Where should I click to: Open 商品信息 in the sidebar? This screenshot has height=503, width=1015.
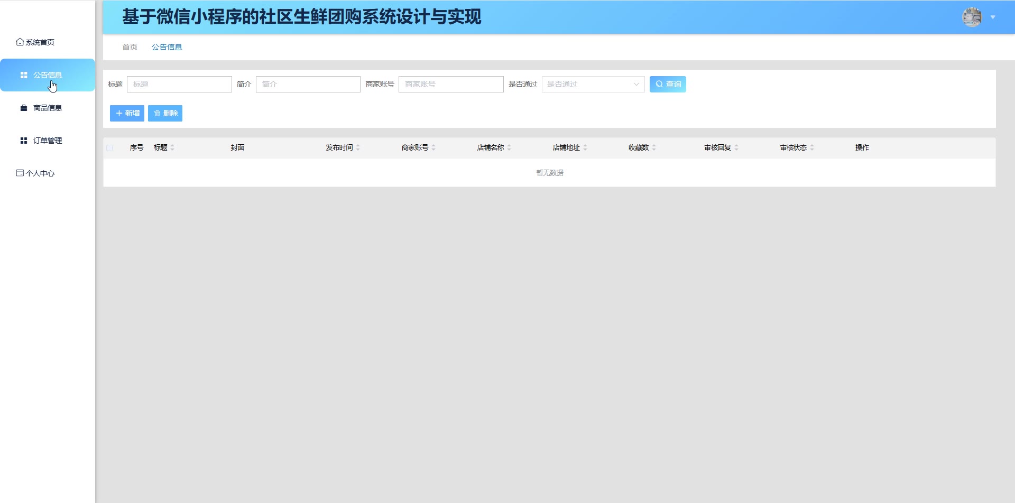coord(48,108)
